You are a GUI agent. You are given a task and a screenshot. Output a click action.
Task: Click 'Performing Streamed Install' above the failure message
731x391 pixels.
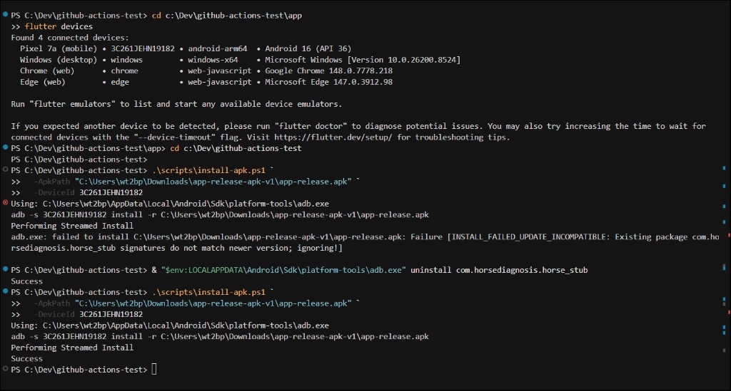point(72,226)
